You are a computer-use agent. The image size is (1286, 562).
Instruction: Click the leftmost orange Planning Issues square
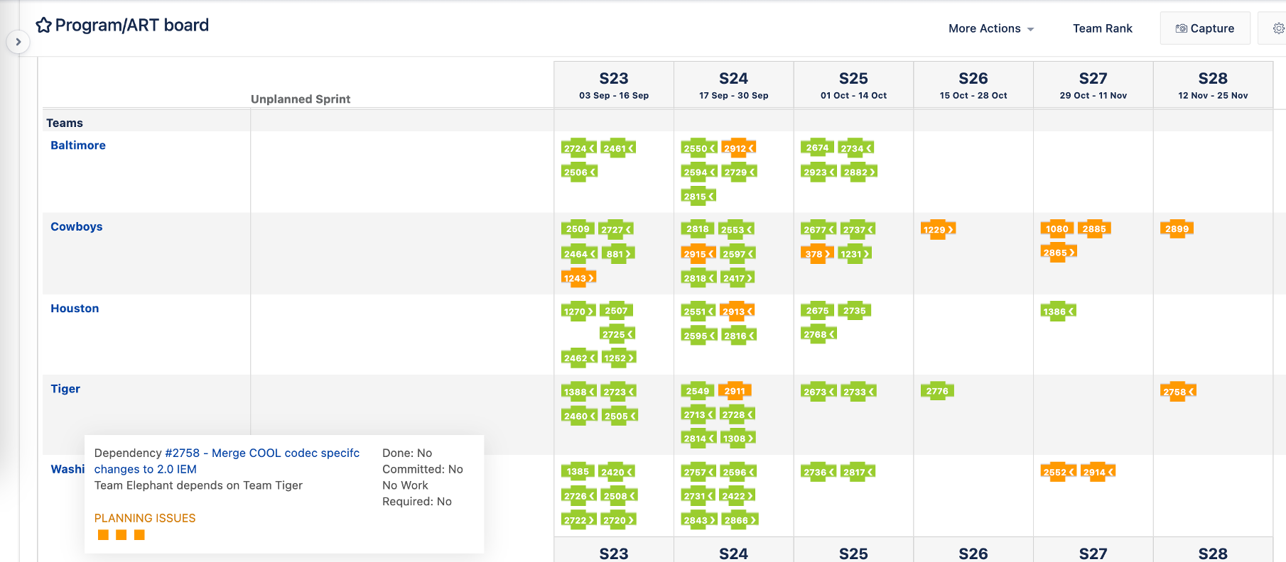[103, 535]
